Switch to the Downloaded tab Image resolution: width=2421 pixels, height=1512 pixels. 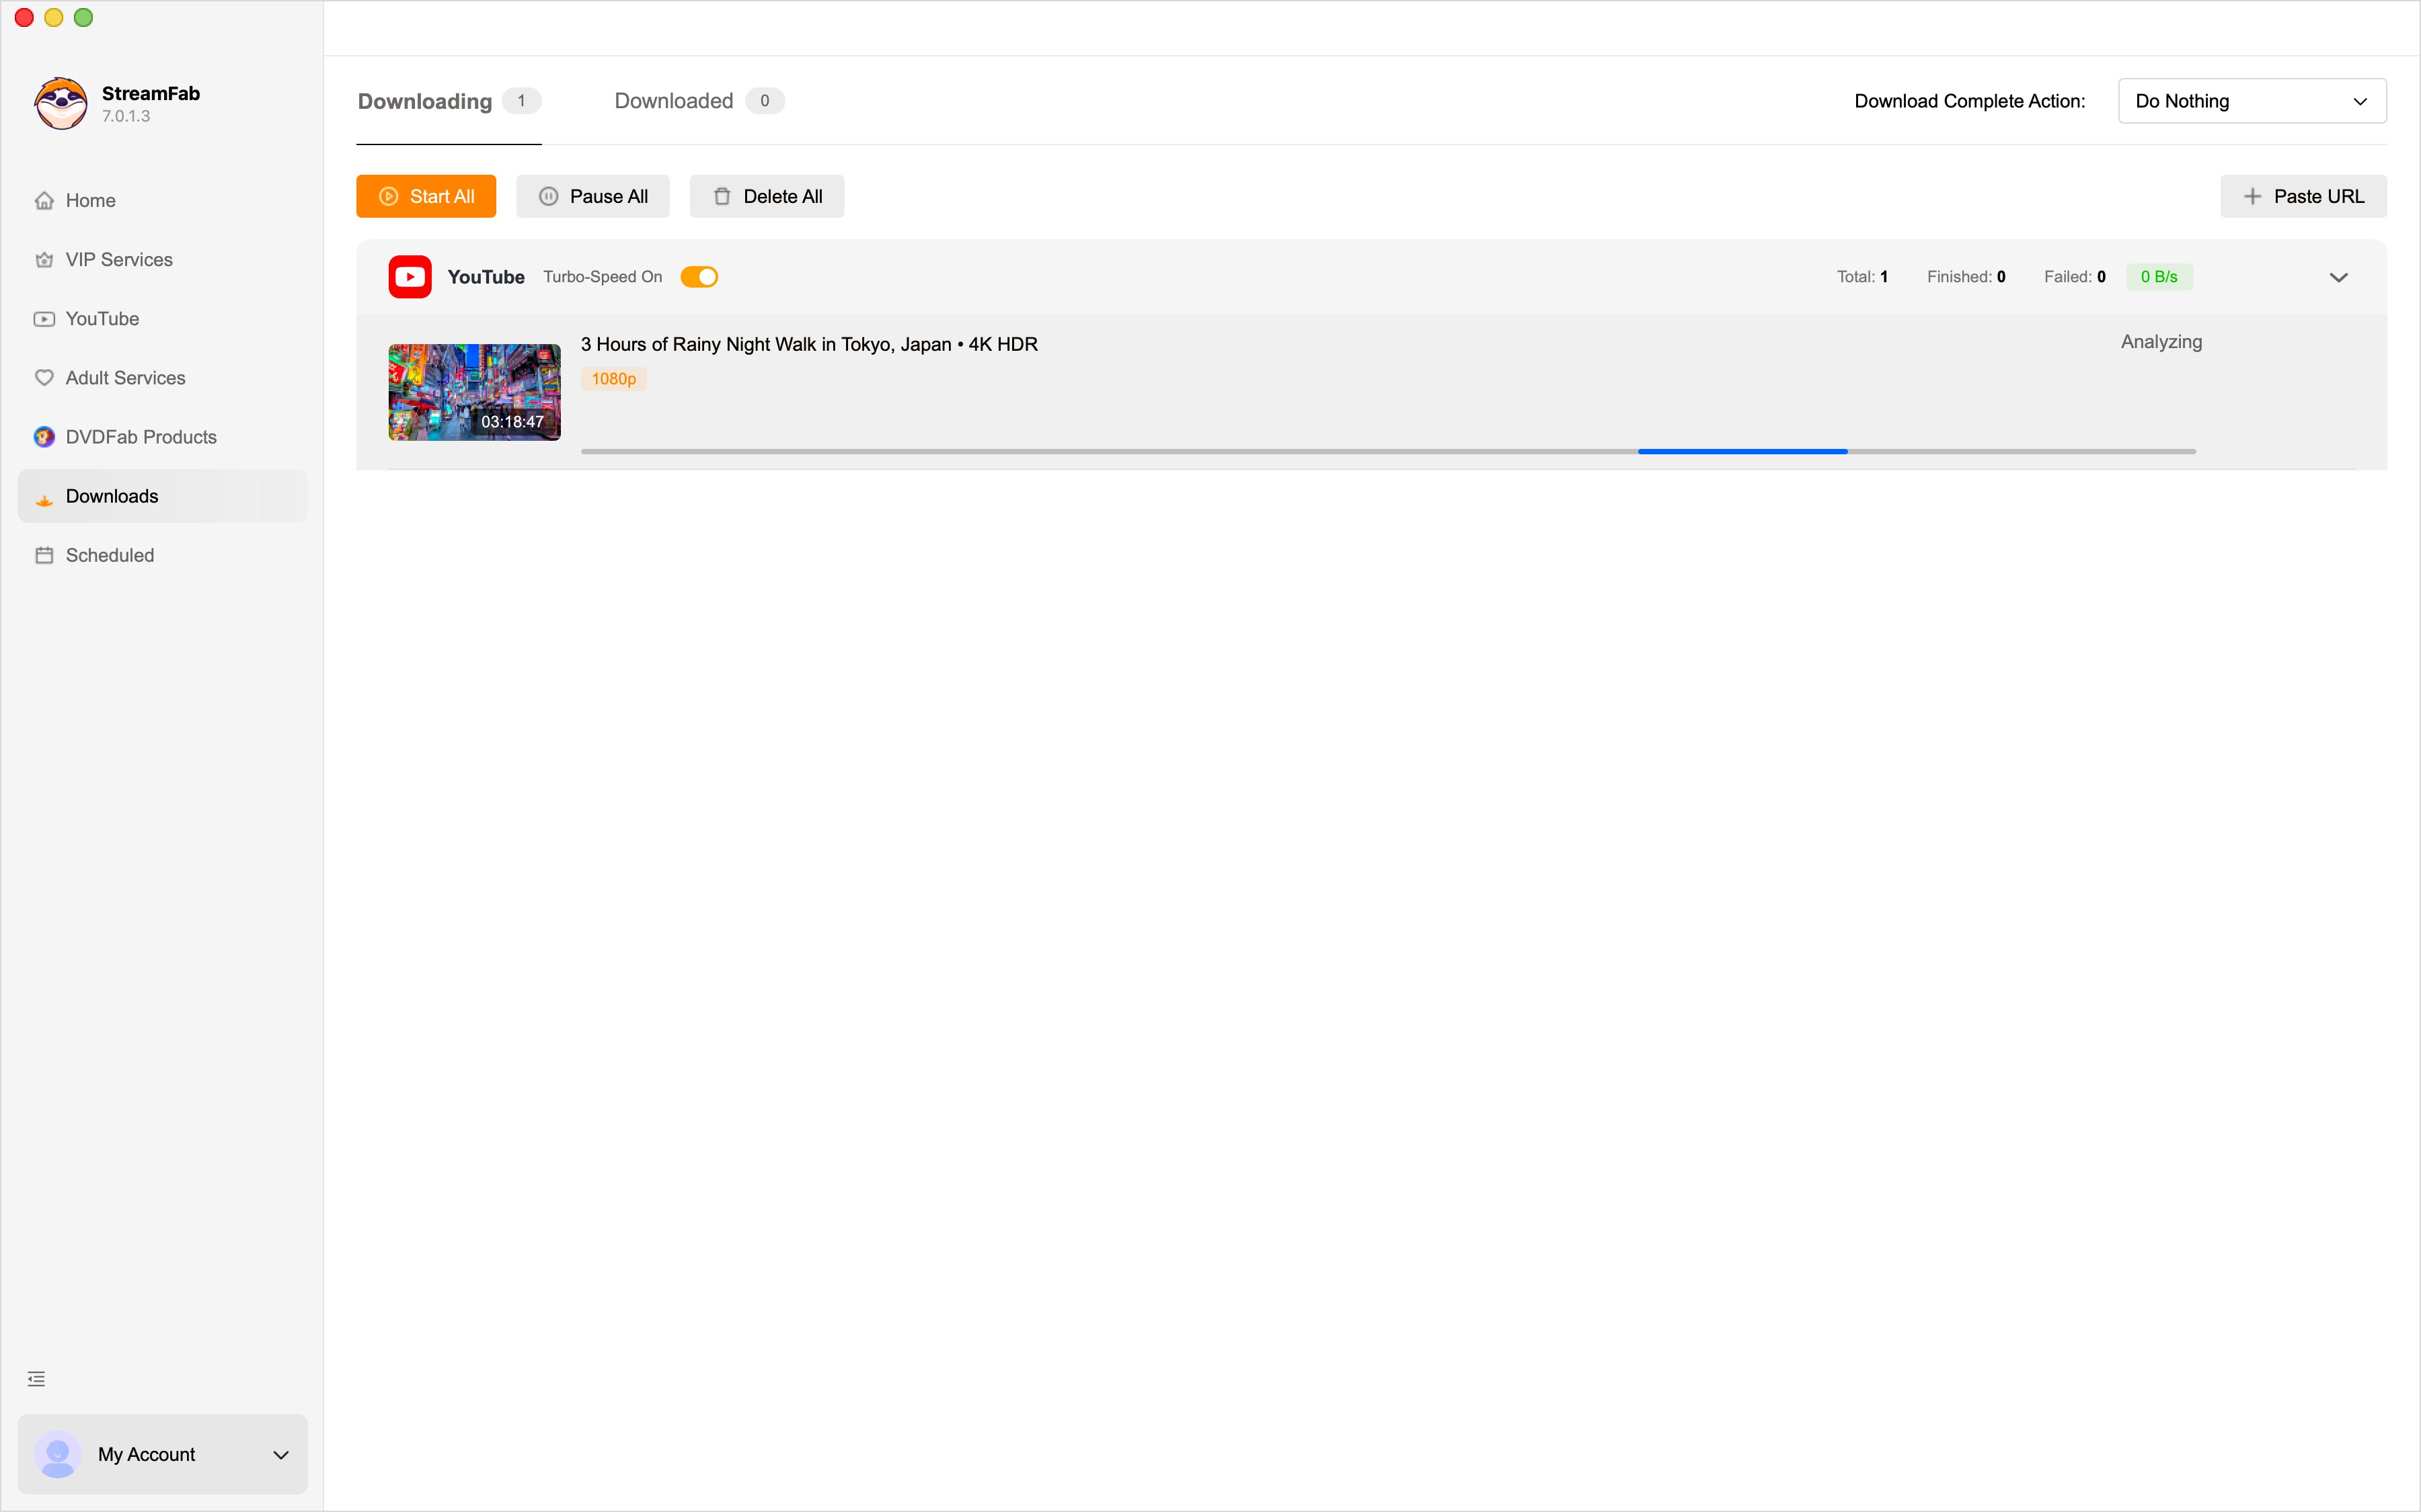(x=673, y=100)
